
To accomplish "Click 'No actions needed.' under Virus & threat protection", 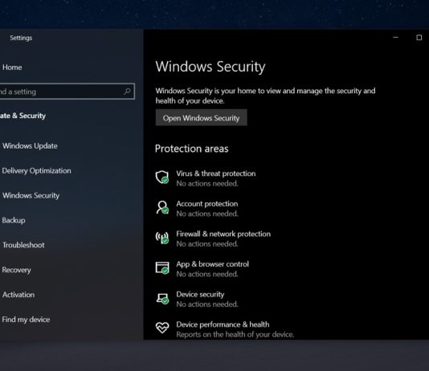I will [x=207, y=183].
